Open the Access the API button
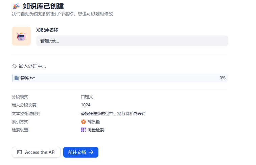The height and width of the screenshot is (165, 256). coord(36,152)
